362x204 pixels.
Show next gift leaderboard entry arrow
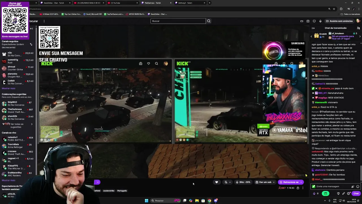tap(360, 36)
